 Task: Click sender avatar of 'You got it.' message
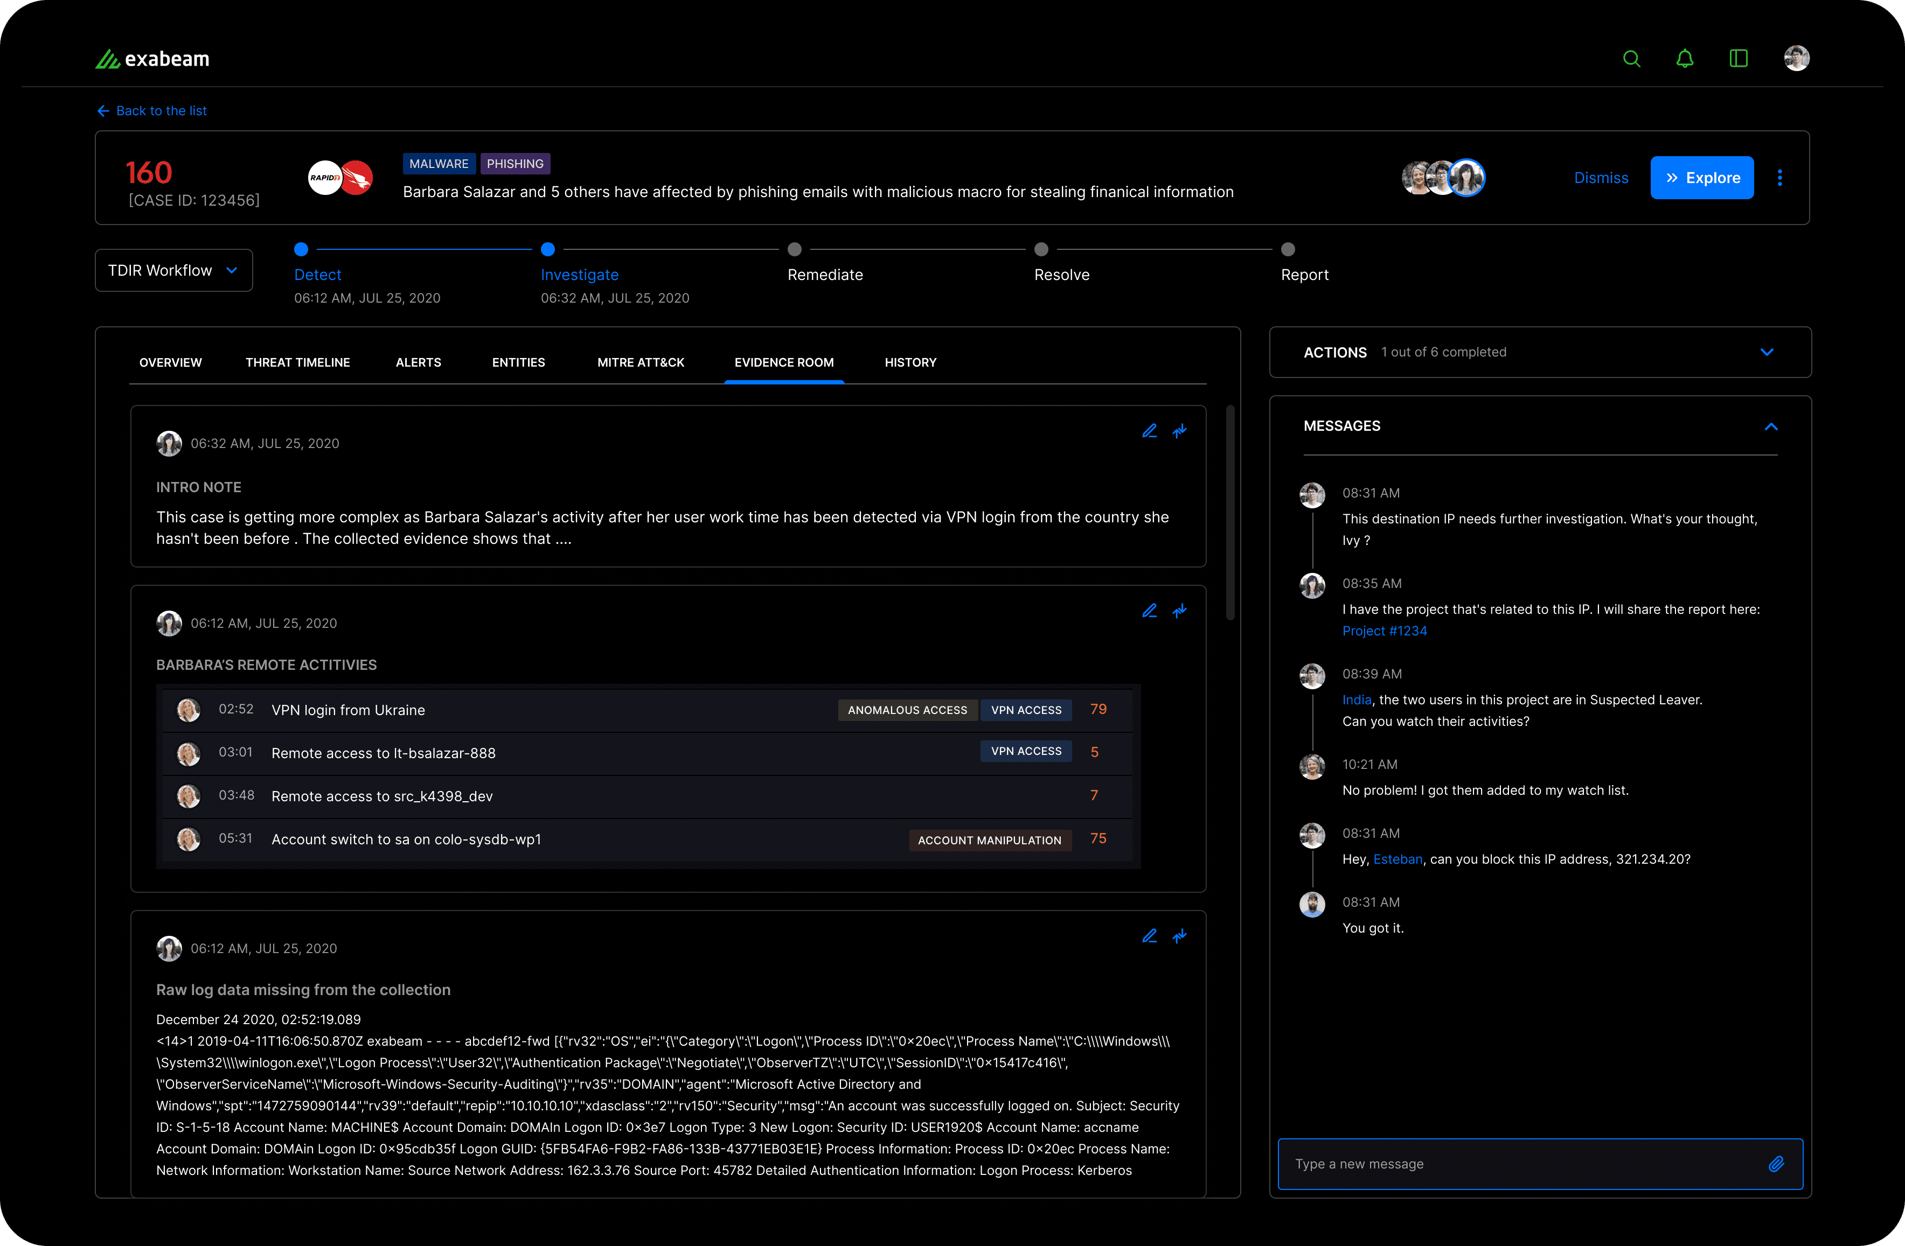coord(1312,905)
